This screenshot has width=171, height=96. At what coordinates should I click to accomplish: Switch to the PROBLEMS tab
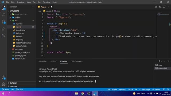(43, 61)
